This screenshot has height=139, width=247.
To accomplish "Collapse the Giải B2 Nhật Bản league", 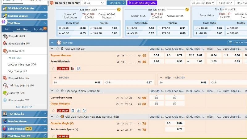I will coord(52,49).
